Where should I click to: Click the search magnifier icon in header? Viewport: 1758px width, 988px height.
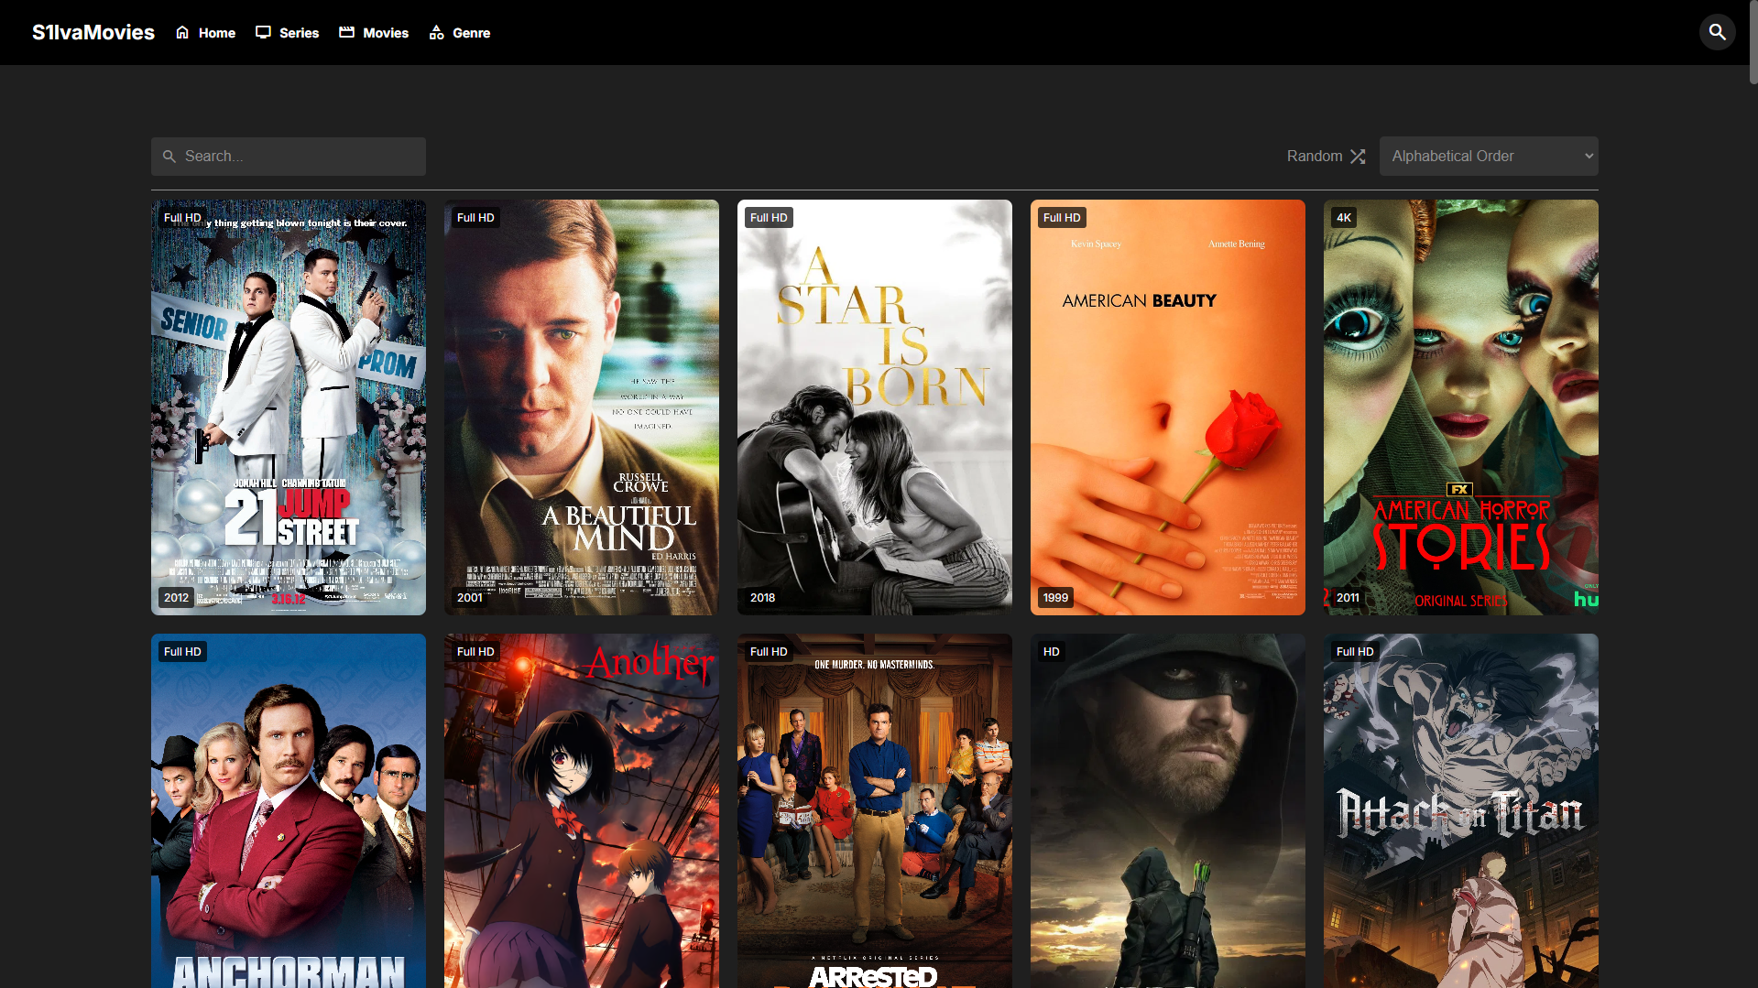pos(1717,32)
